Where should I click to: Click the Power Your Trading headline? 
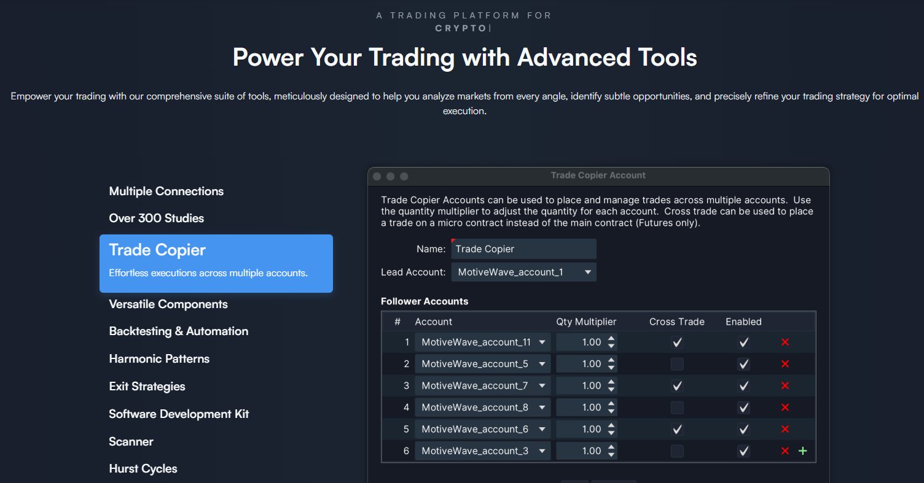tap(465, 58)
